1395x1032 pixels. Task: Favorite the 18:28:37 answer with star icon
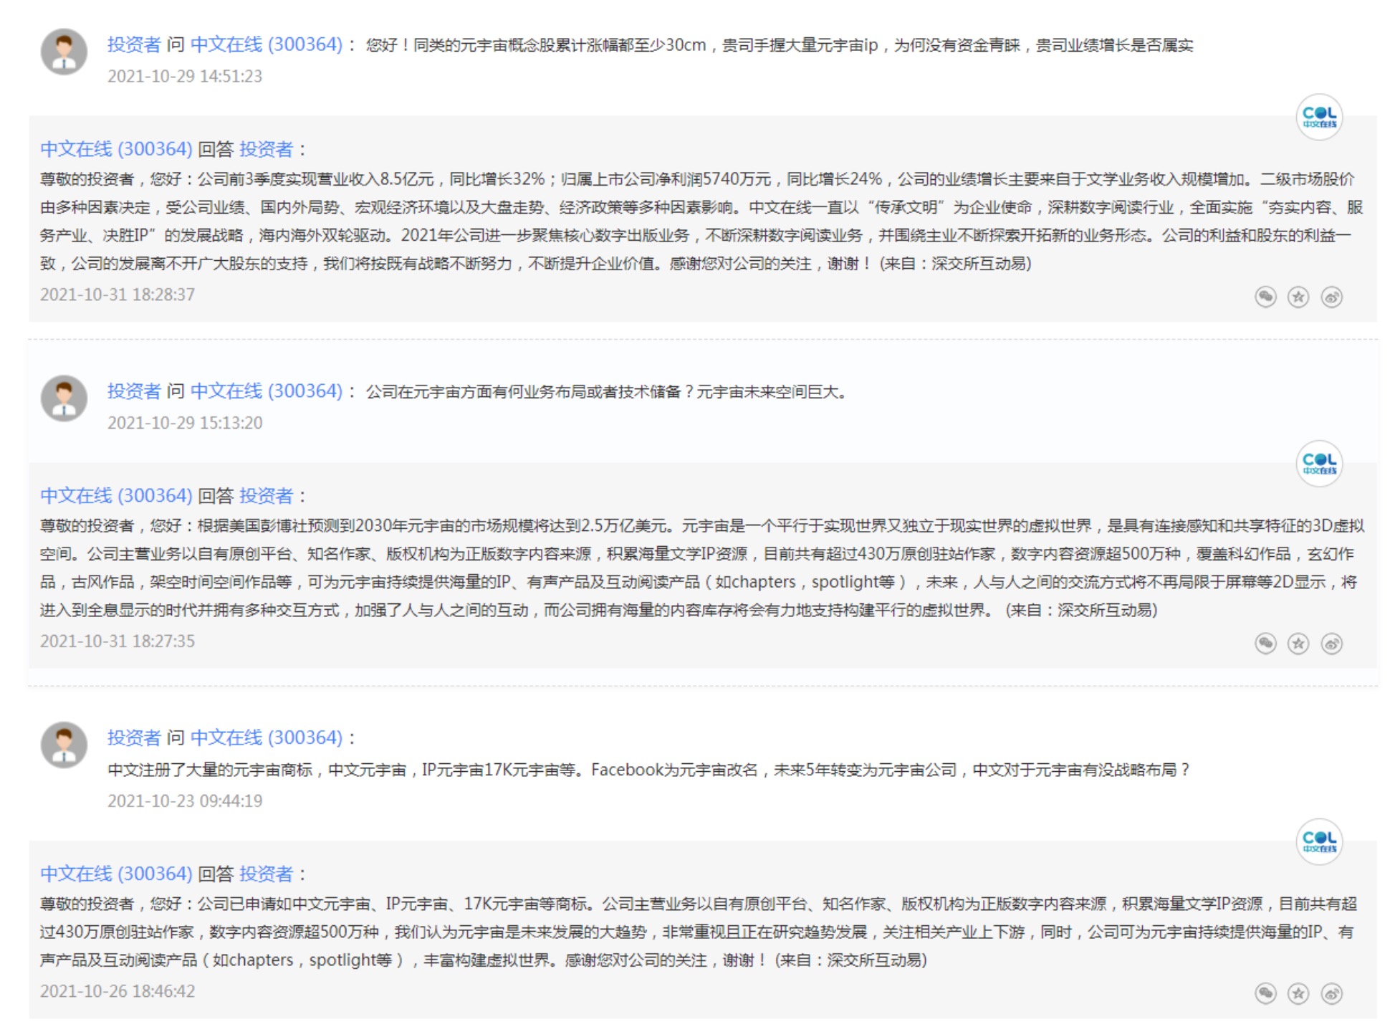1298,297
